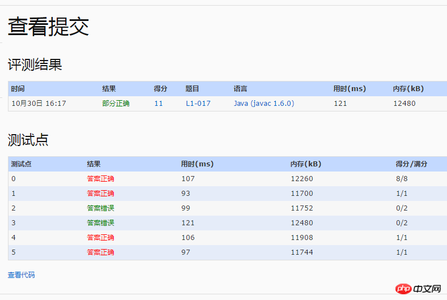Click the 测试点 section heading
This screenshot has width=447, height=300.
point(28,140)
